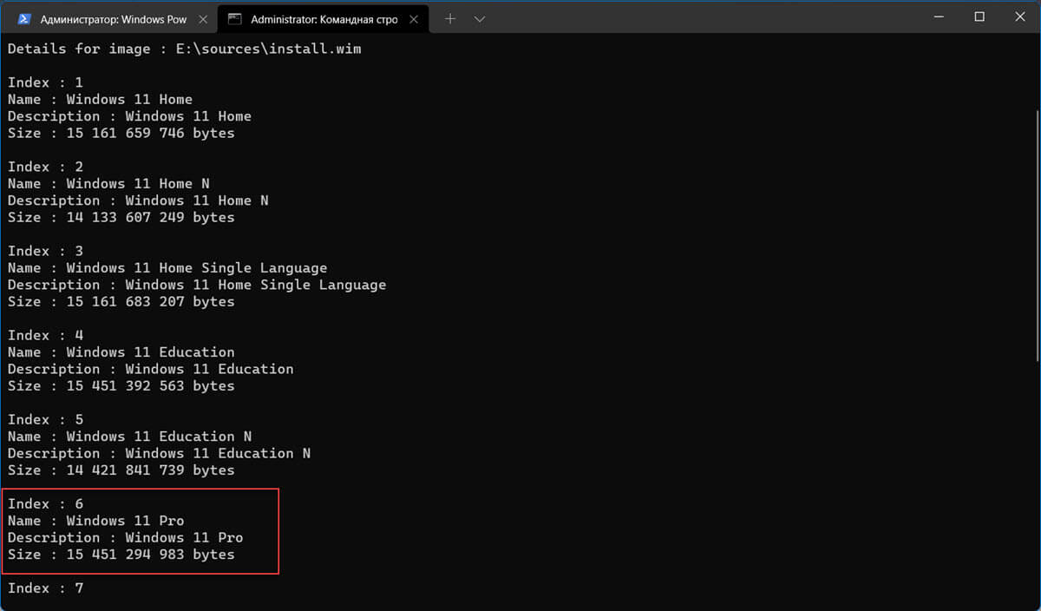The width and height of the screenshot is (1041, 611).
Task: Click 'Description : Windows 11 Home Single Language'
Action: click(x=197, y=285)
